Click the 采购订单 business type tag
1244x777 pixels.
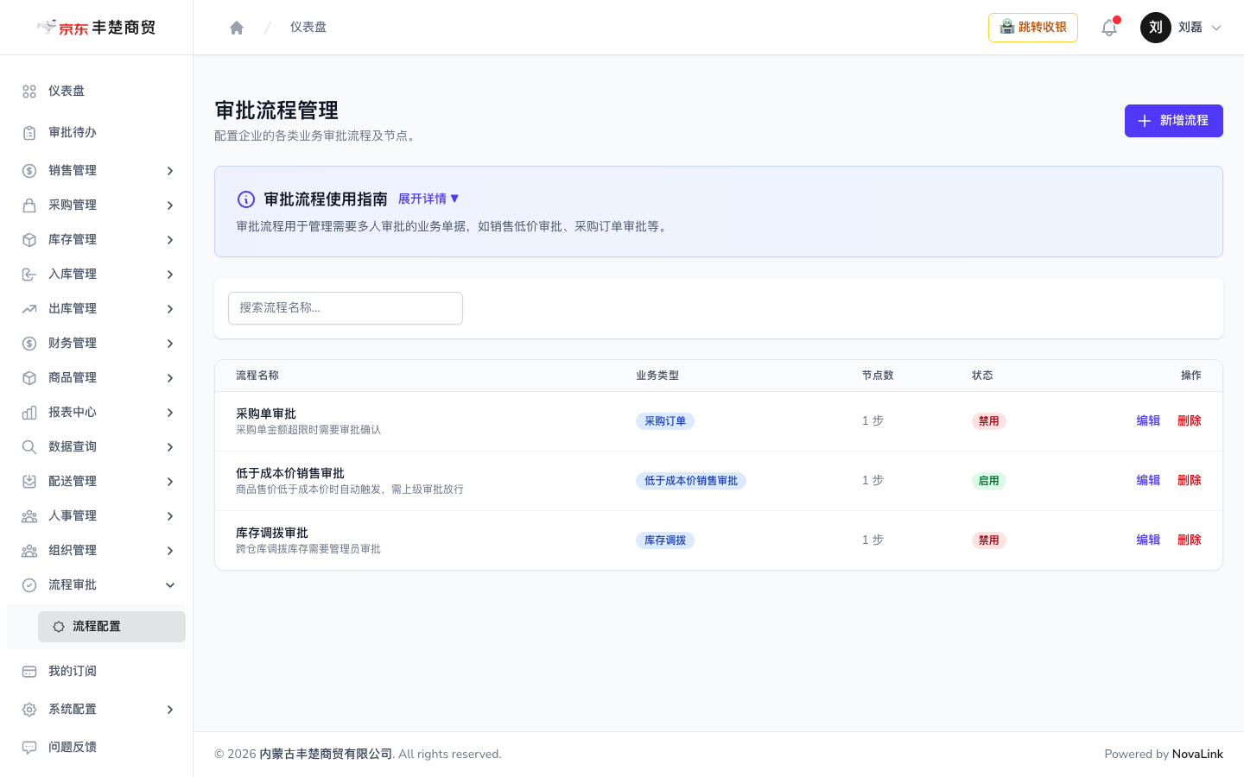(x=665, y=421)
